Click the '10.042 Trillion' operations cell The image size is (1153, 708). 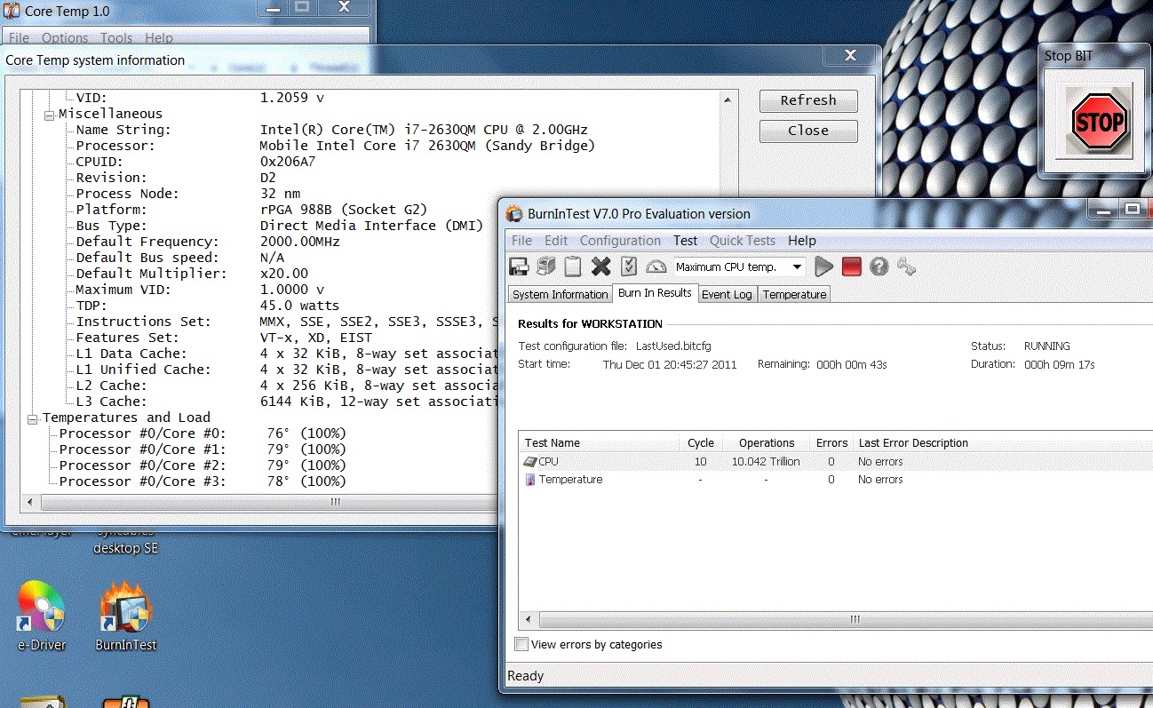tap(766, 462)
